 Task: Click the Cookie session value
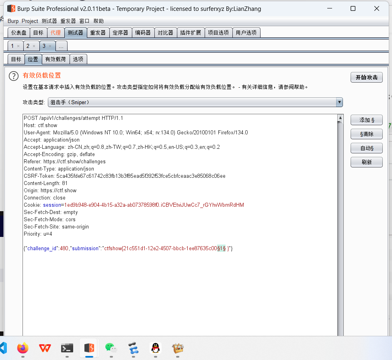click(x=154, y=205)
